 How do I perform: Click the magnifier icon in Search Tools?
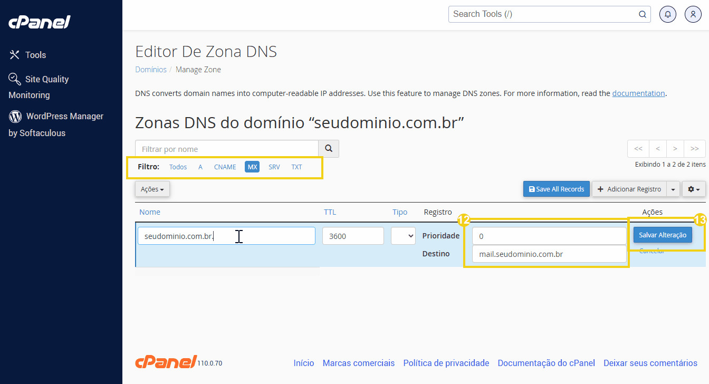(x=642, y=14)
